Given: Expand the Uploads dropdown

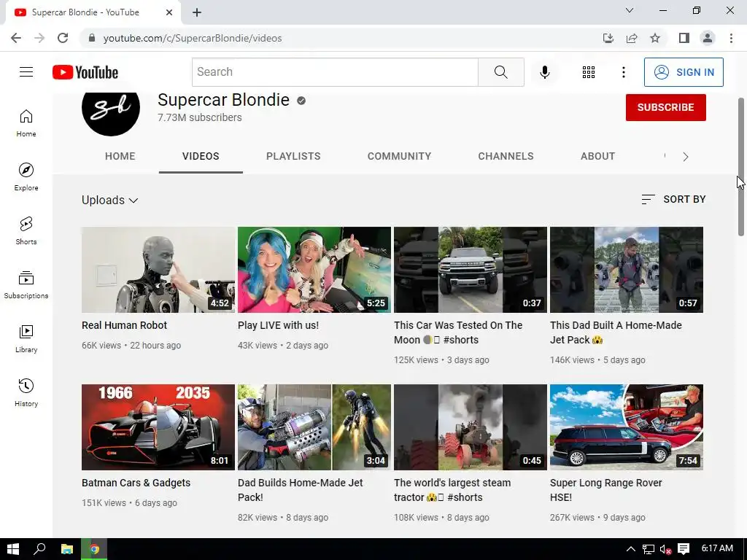Looking at the screenshot, I should (x=109, y=200).
